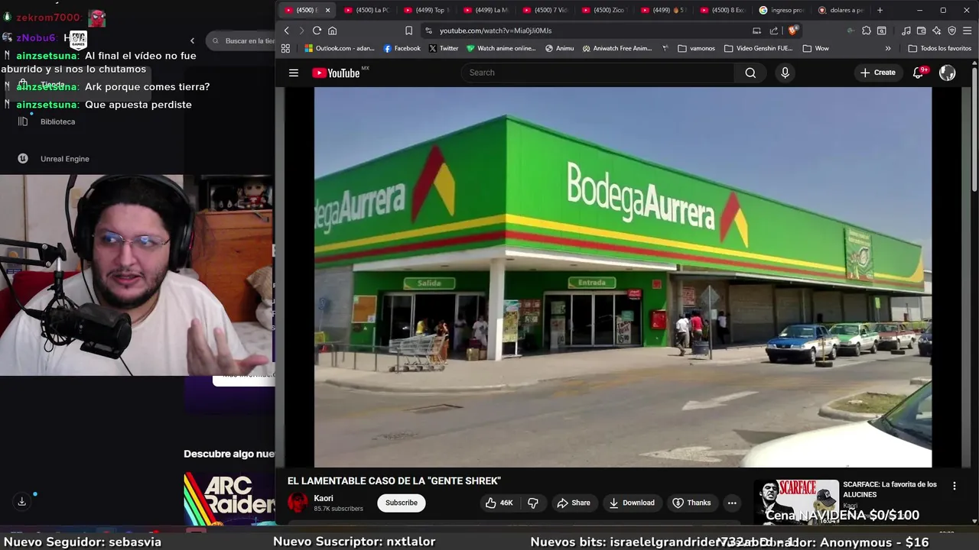Open Brave Leo AI sparkle icon
Screen dimensions: 979x550
937,31
